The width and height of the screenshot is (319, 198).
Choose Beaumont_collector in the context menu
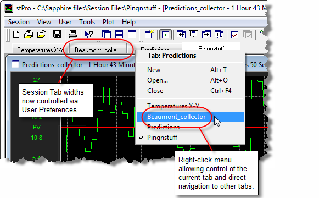tap(190, 117)
